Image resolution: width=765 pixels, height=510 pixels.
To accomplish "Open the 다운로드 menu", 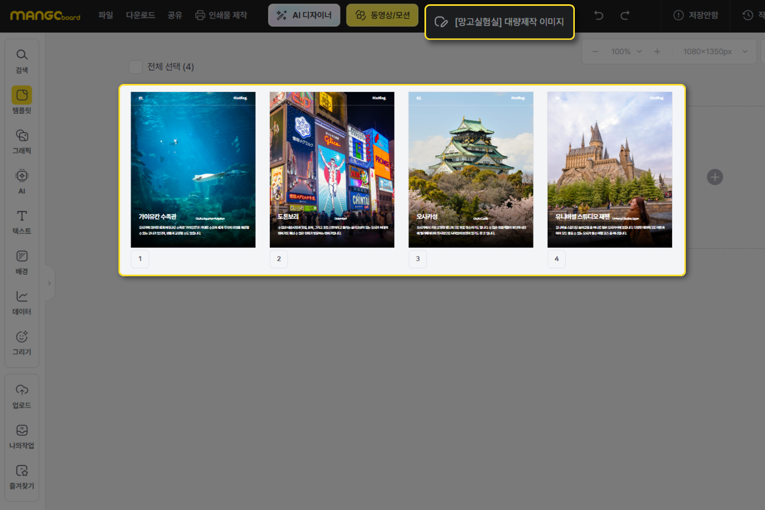I will [x=140, y=15].
